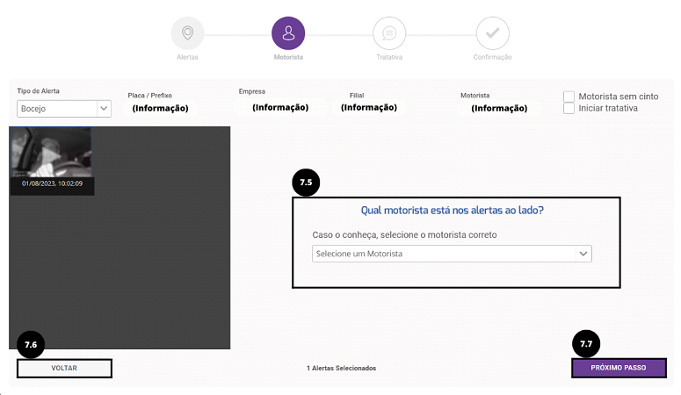Open the Tipo de Alerta dropdown
This screenshot has height=395, width=681.
[x=64, y=109]
